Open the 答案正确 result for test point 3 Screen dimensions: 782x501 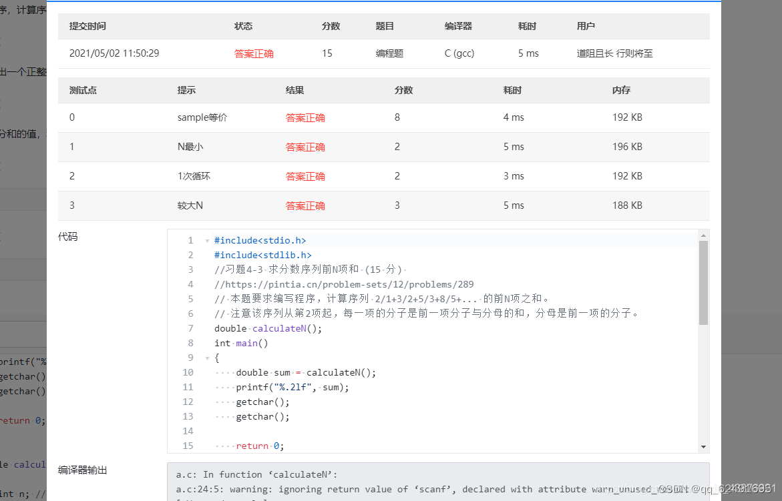coord(305,205)
